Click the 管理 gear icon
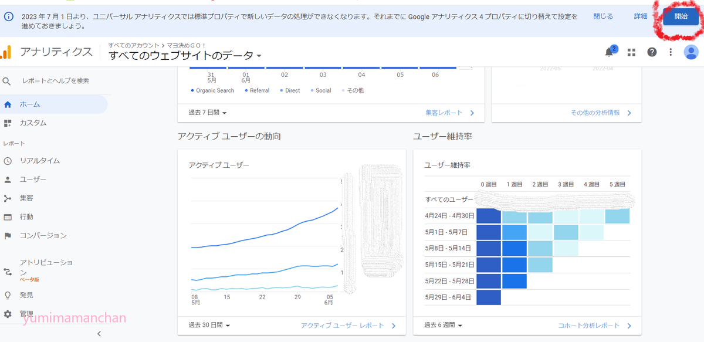The image size is (704, 342). [8, 314]
